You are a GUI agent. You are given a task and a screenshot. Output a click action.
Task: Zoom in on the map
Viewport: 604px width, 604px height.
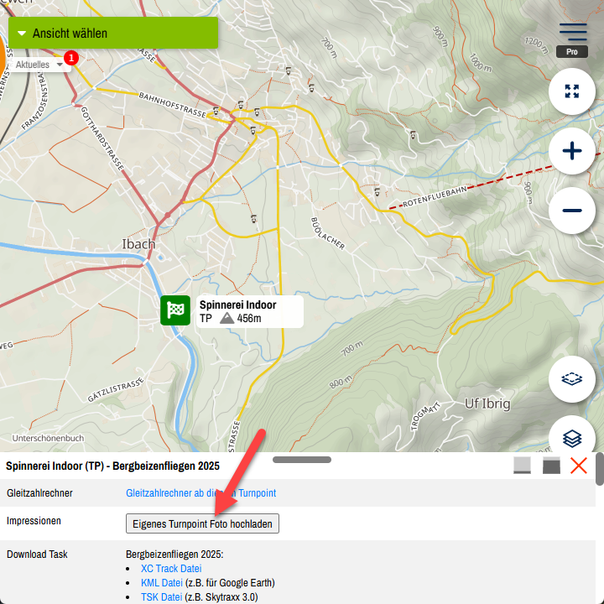(x=572, y=151)
